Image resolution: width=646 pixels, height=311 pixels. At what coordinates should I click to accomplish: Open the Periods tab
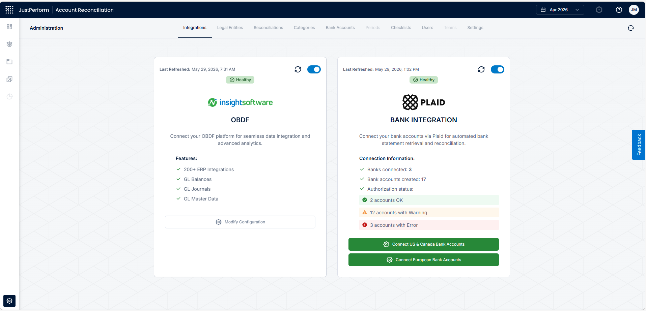point(373,28)
